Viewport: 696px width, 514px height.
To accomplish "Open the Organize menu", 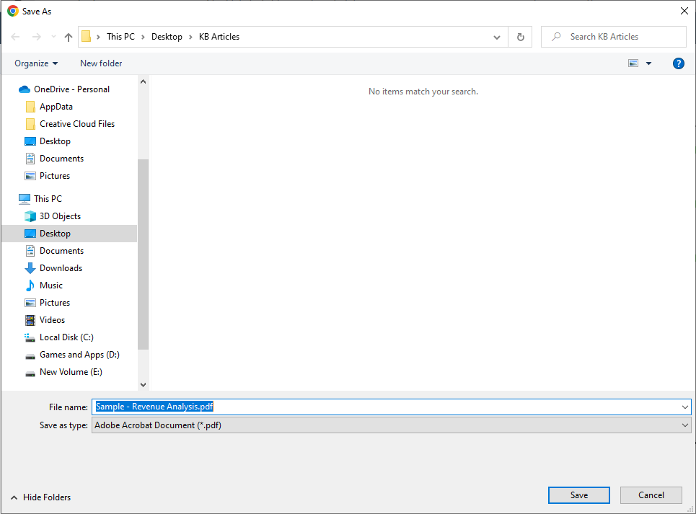I will click(35, 63).
